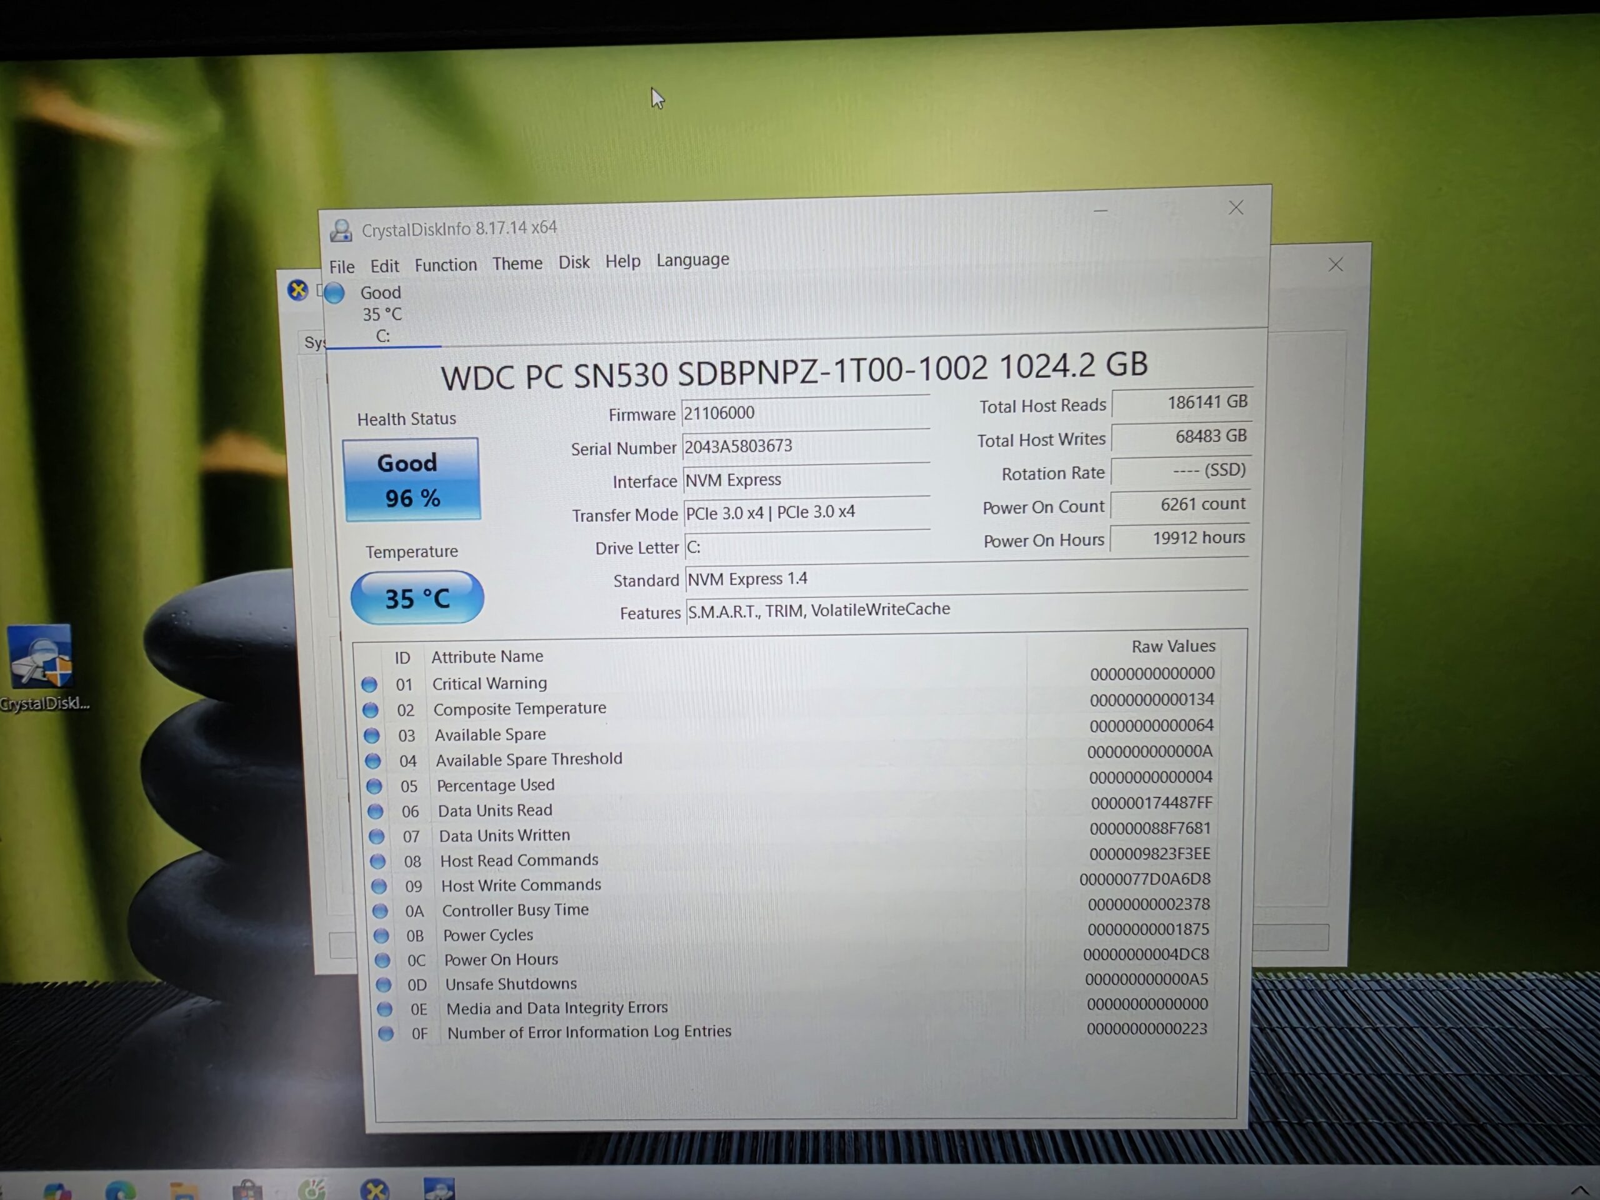Click the CrystalDiskInfo taskbar icon
The height and width of the screenshot is (1200, 1600).
[438, 1189]
